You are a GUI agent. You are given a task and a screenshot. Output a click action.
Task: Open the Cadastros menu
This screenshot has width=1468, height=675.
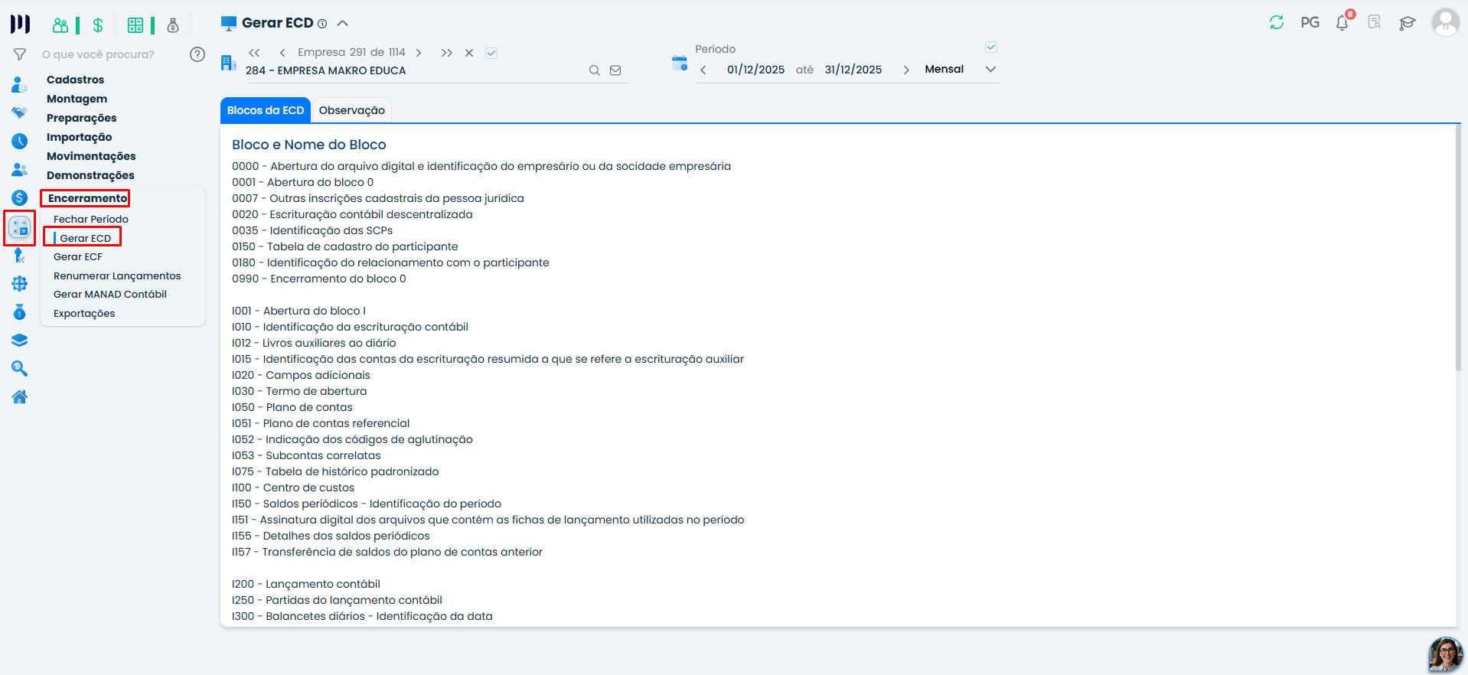pos(75,80)
